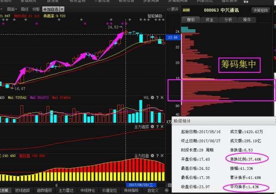The image size is (276, 194).
Task: Toggle 智能辅助 smart assist on chart
Action: click(x=155, y=16)
